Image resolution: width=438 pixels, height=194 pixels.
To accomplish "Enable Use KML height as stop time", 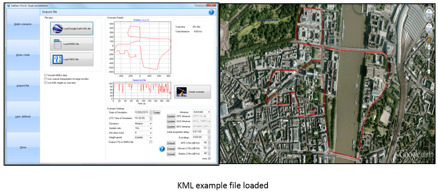I will 45,82.
